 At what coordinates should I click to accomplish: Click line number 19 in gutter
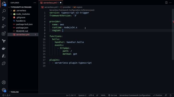(44, 66)
